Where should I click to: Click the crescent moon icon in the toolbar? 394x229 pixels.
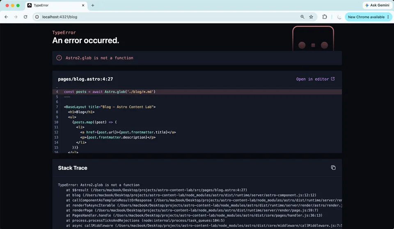339,17
